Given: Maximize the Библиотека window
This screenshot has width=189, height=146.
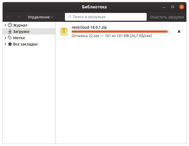Looking at the screenshot, I should click(173, 7).
